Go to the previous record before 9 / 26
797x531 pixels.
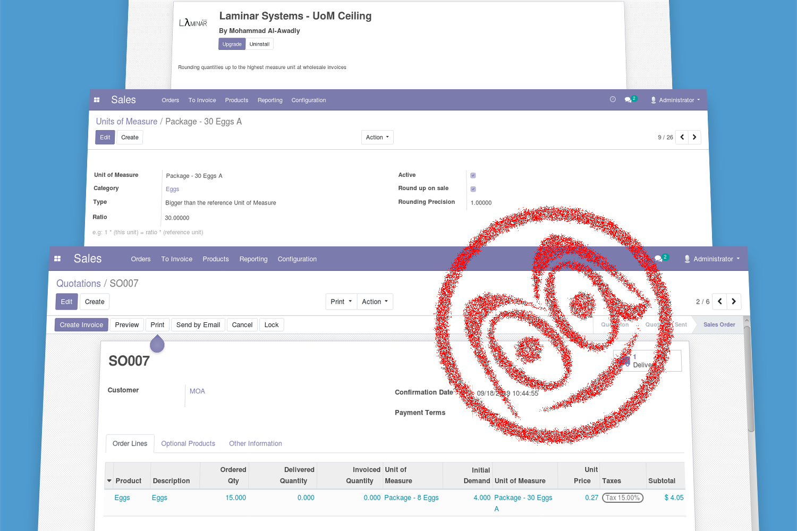682,137
